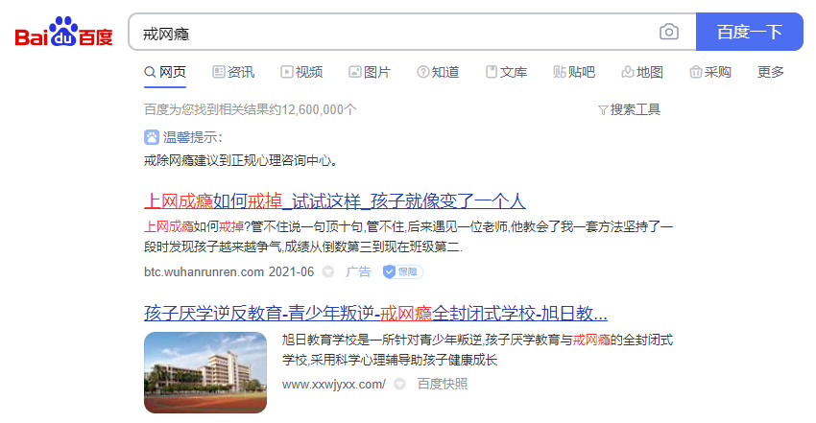Go to the 地图 tab
The image size is (816, 423).
point(642,72)
